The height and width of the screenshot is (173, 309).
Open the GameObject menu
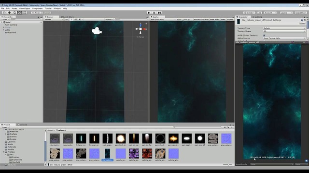click(x=25, y=9)
